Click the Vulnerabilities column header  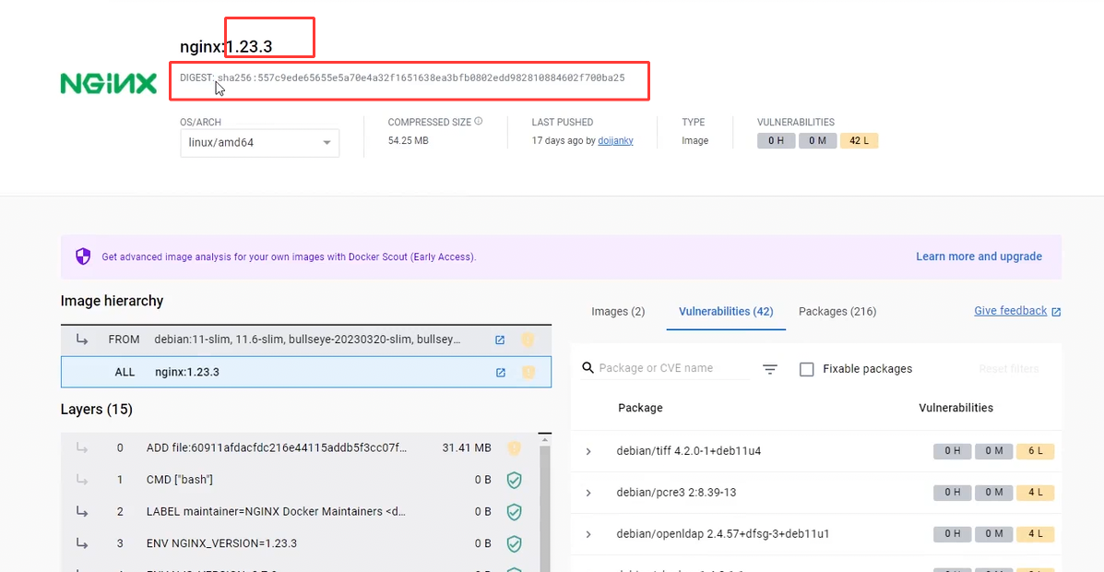956,408
